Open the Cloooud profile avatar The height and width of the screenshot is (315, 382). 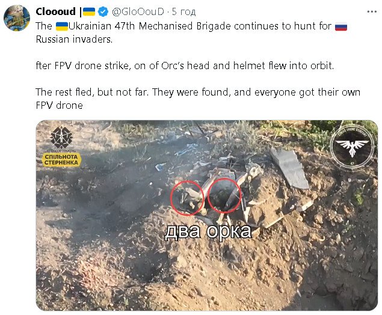point(17,18)
